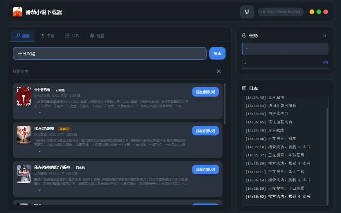Viewport: 341px width, 213px height.
Task: Click the 任务 panel download icon
Action: [244, 35]
